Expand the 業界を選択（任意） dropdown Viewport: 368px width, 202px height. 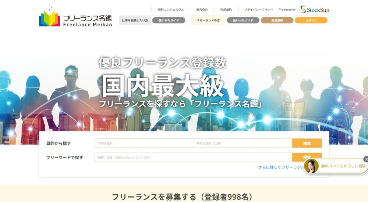click(243, 143)
